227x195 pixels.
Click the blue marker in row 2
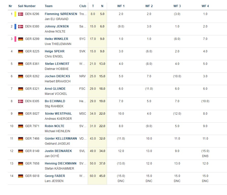(15, 26)
